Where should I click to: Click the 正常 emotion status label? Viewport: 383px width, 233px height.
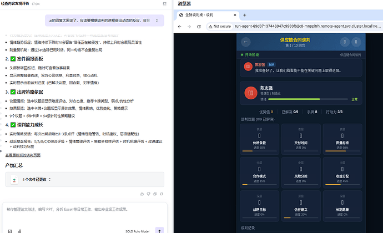pyautogui.click(x=355, y=99)
